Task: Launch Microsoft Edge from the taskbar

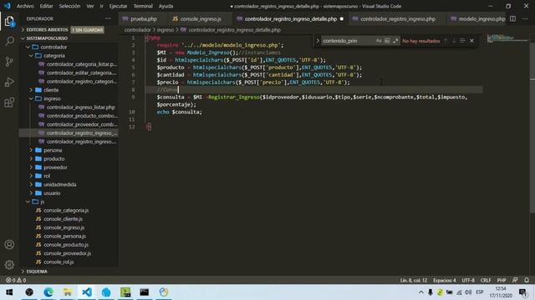Action: (x=48, y=292)
